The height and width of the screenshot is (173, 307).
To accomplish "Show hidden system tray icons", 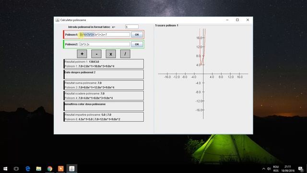I will [x=263, y=169].
